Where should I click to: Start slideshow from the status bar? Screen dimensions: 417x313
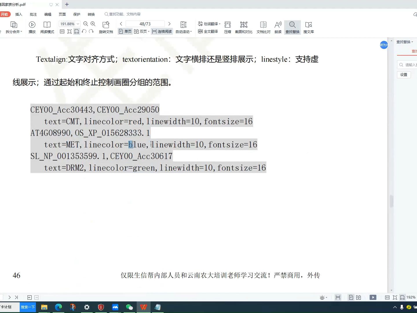[x=373, y=297]
